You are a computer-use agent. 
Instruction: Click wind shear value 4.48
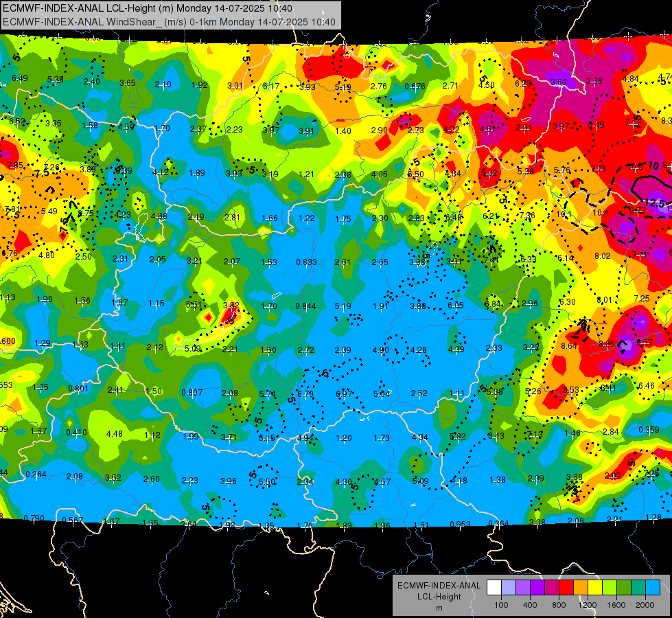click(x=115, y=434)
